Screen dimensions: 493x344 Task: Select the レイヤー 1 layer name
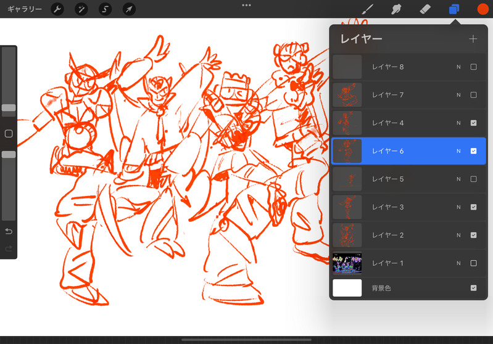tap(387, 263)
